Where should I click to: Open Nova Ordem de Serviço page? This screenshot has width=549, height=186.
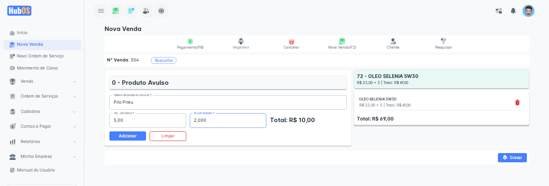40,56
